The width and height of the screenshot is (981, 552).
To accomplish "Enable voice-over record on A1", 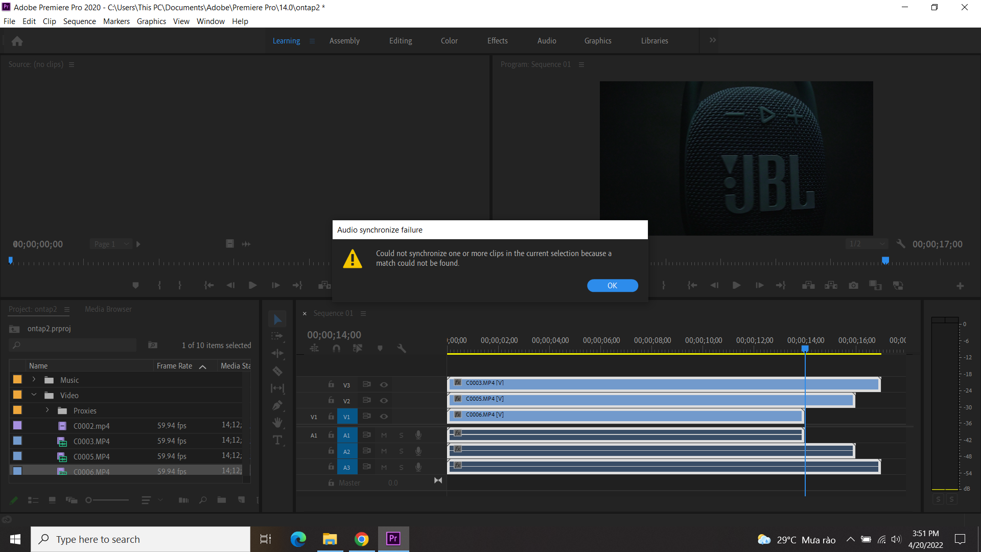I will tap(418, 435).
